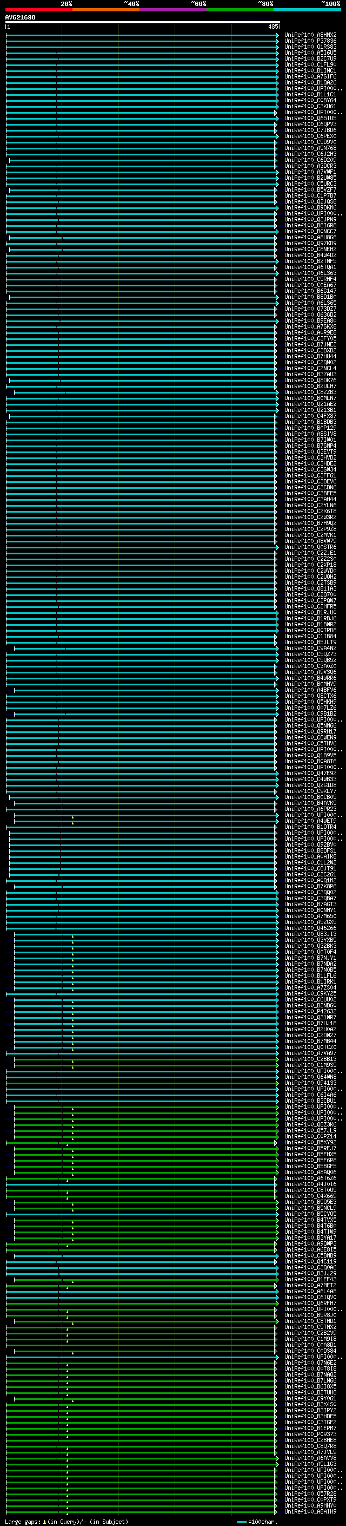This screenshot has width=346, height=1526.
Task: Select hit label UniRef100_B7K8P6
Action: point(310,886)
